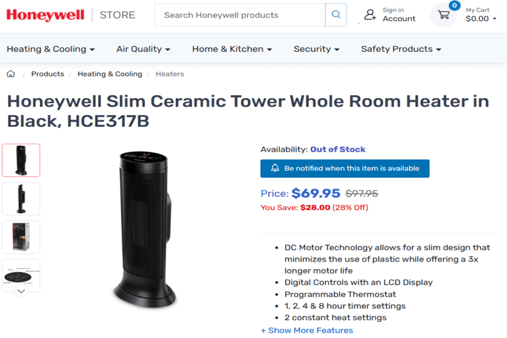Click the STORE label next to the logo

pyautogui.click(x=117, y=15)
